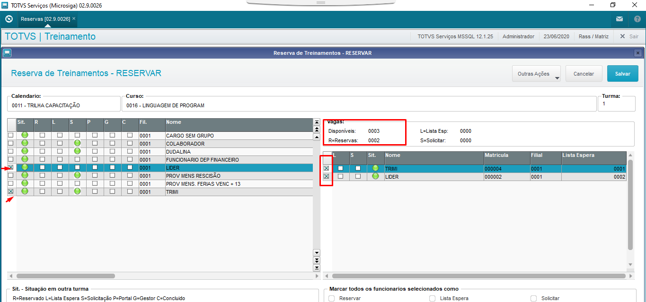This screenshot has height=302, width=646.
Task: Click the single up arrow of employee list
Action: click(317, 137)
